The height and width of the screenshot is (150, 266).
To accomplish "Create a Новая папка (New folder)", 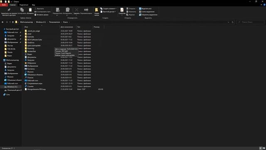I will pyautogui.click(x=96, y=12).
